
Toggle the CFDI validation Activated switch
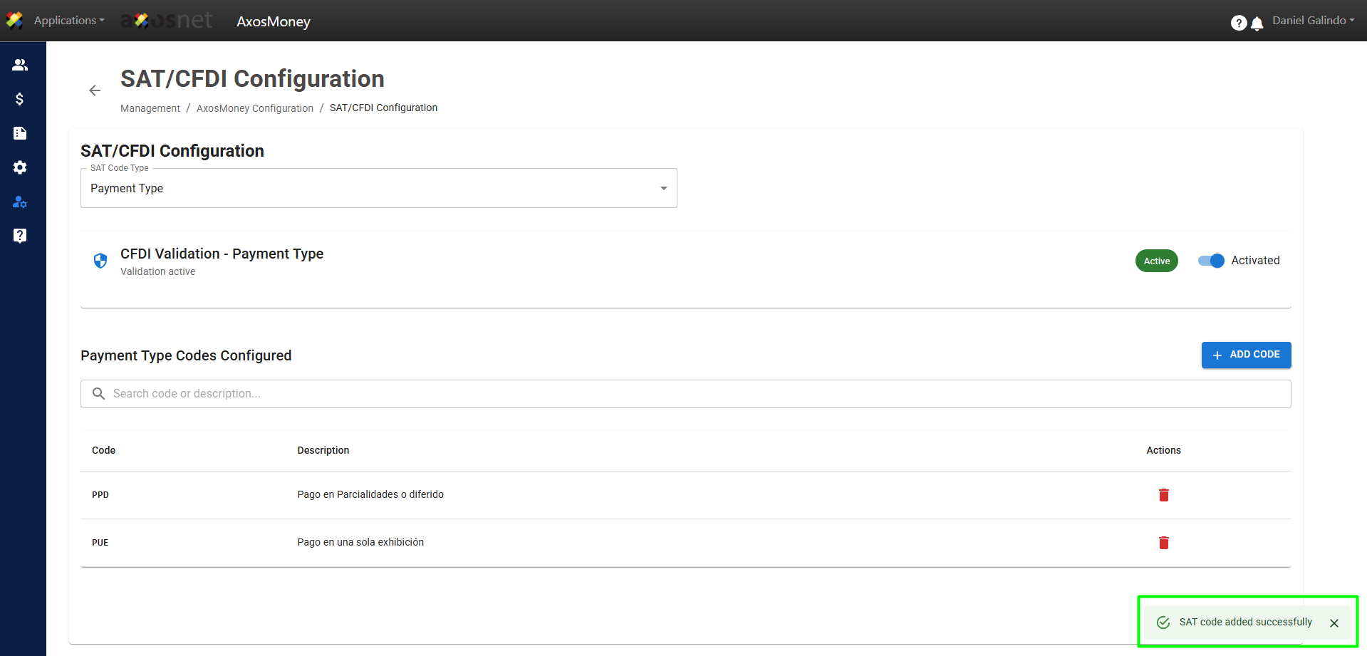tap(1211, 261)
